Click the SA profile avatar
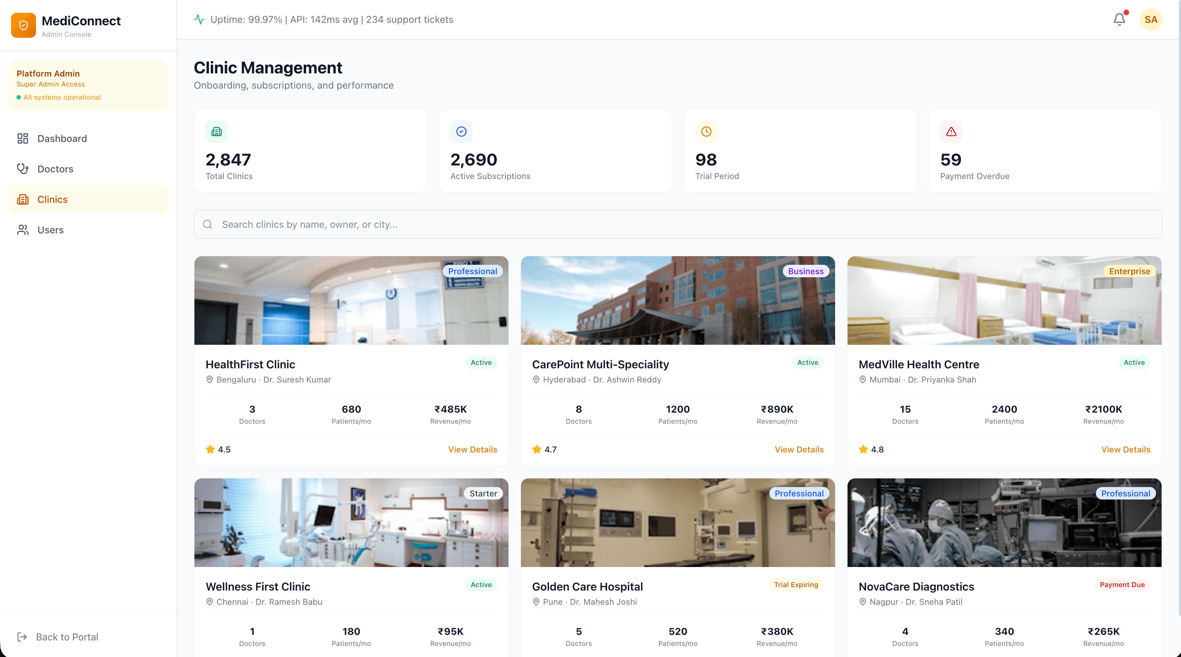Screen dimensions: 1181x657 [1151, 19]
